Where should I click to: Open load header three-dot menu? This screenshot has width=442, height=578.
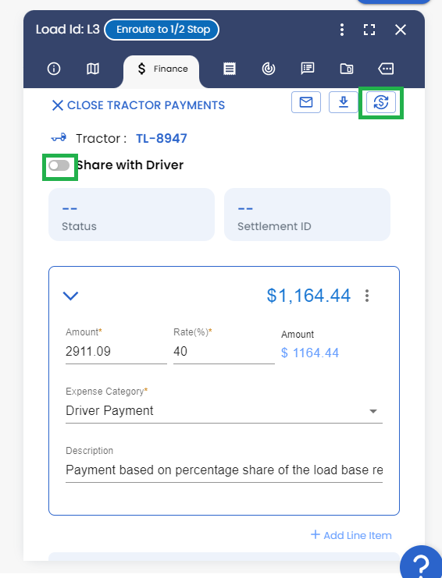tap(342, 30)
